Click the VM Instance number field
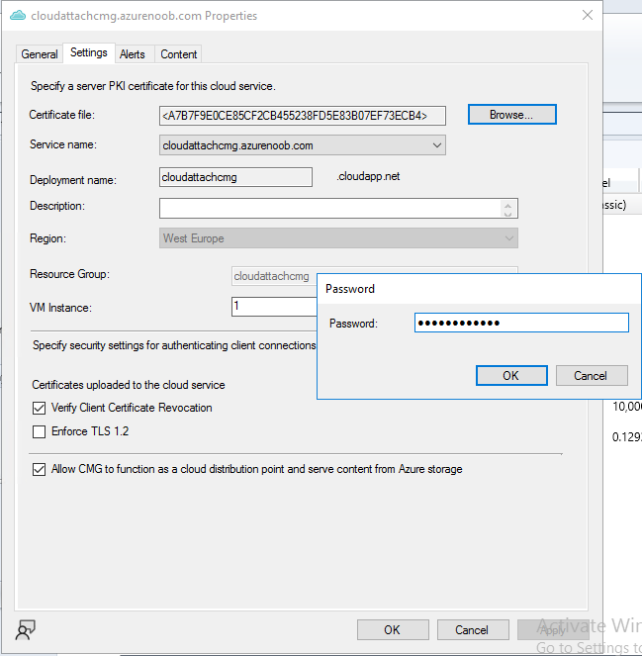642x656 pixels. pyautogui.click(x=274, y=307)
